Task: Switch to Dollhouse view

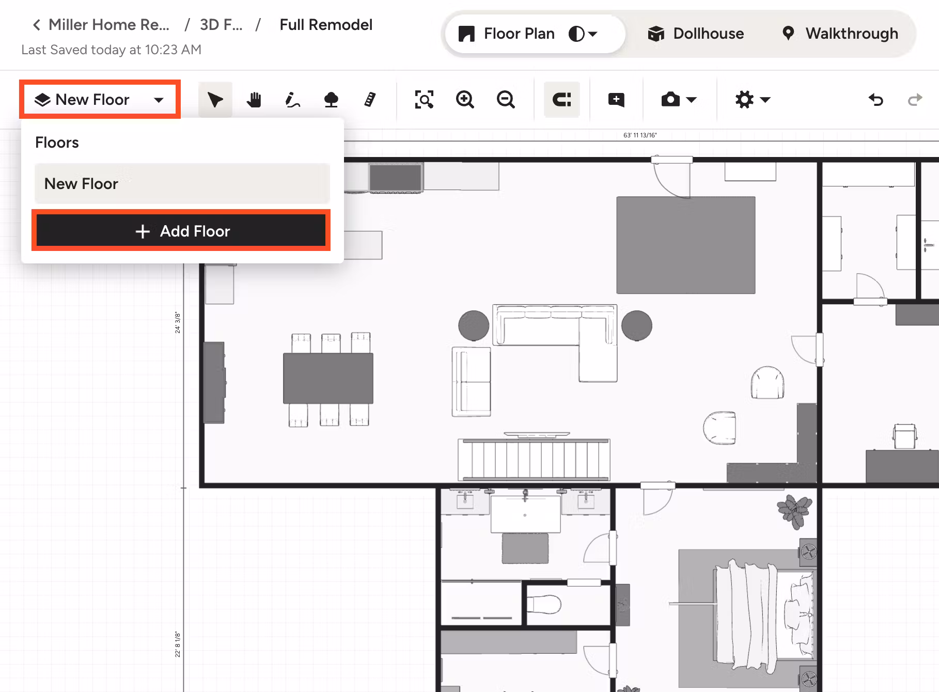Action: (x=696, y=34)
